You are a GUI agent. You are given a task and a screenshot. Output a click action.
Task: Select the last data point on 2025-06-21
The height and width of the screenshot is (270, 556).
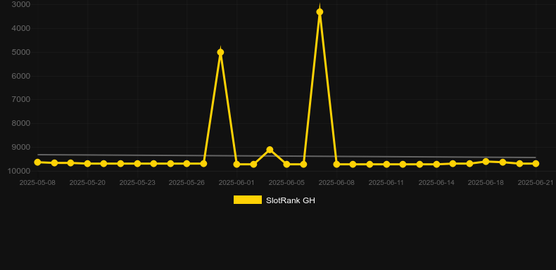536,164
